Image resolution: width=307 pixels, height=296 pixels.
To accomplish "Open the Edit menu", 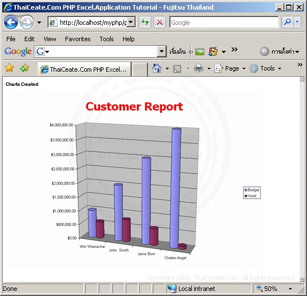I will pos(29,39).
